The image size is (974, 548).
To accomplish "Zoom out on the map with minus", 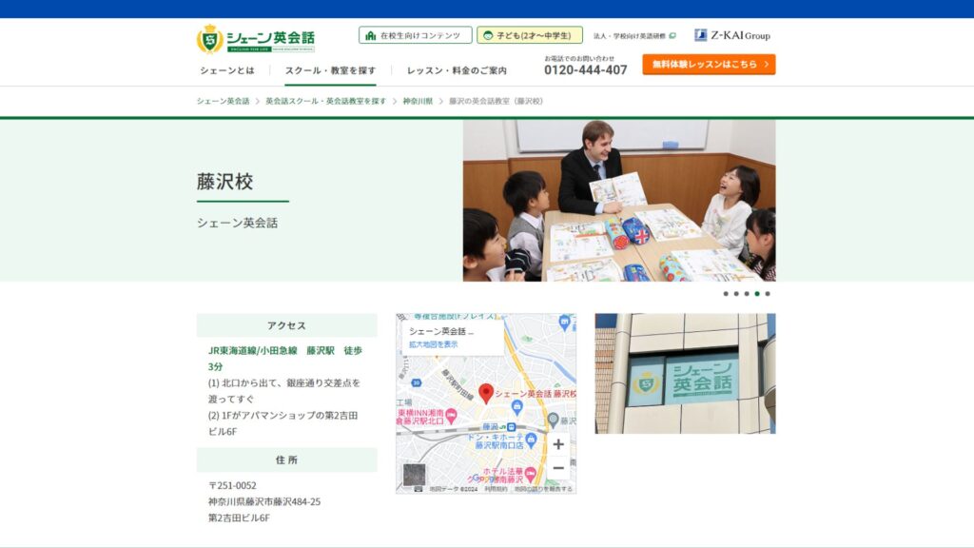I will click(x=557, y=468).
